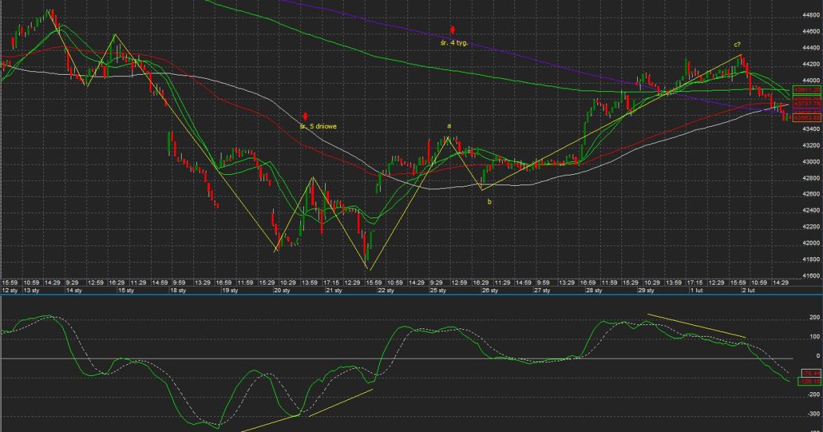Click the orange 43563.88 price tag
This screenshot has width=823, height=432.
tap(807, 118)
